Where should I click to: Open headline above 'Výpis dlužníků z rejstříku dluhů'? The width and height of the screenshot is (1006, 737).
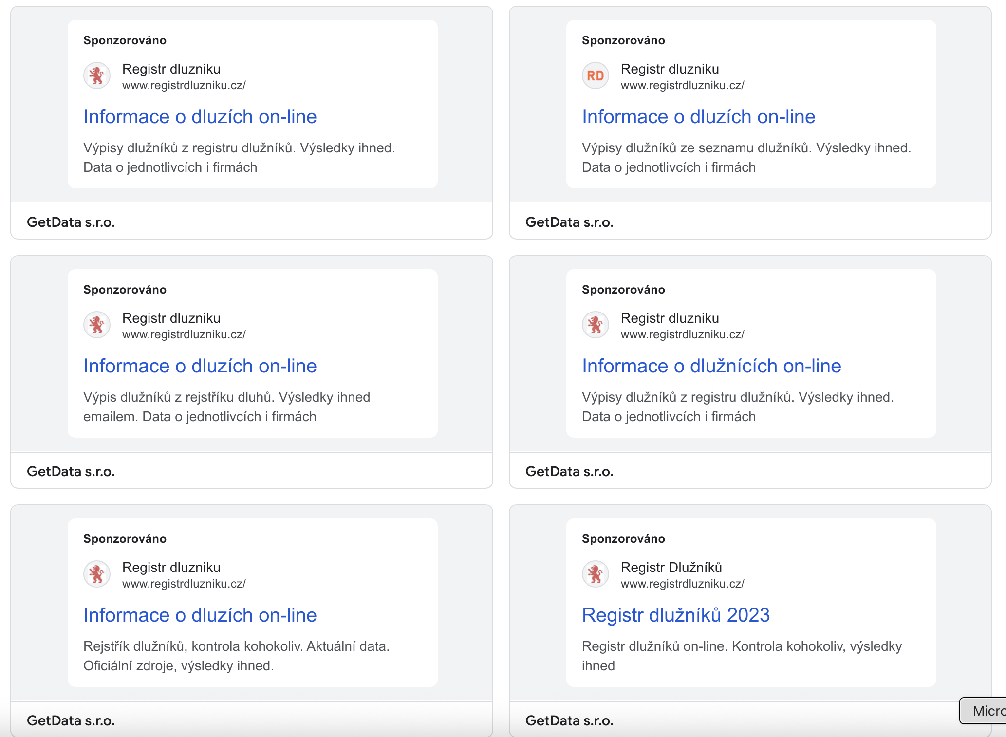point(200,366)
